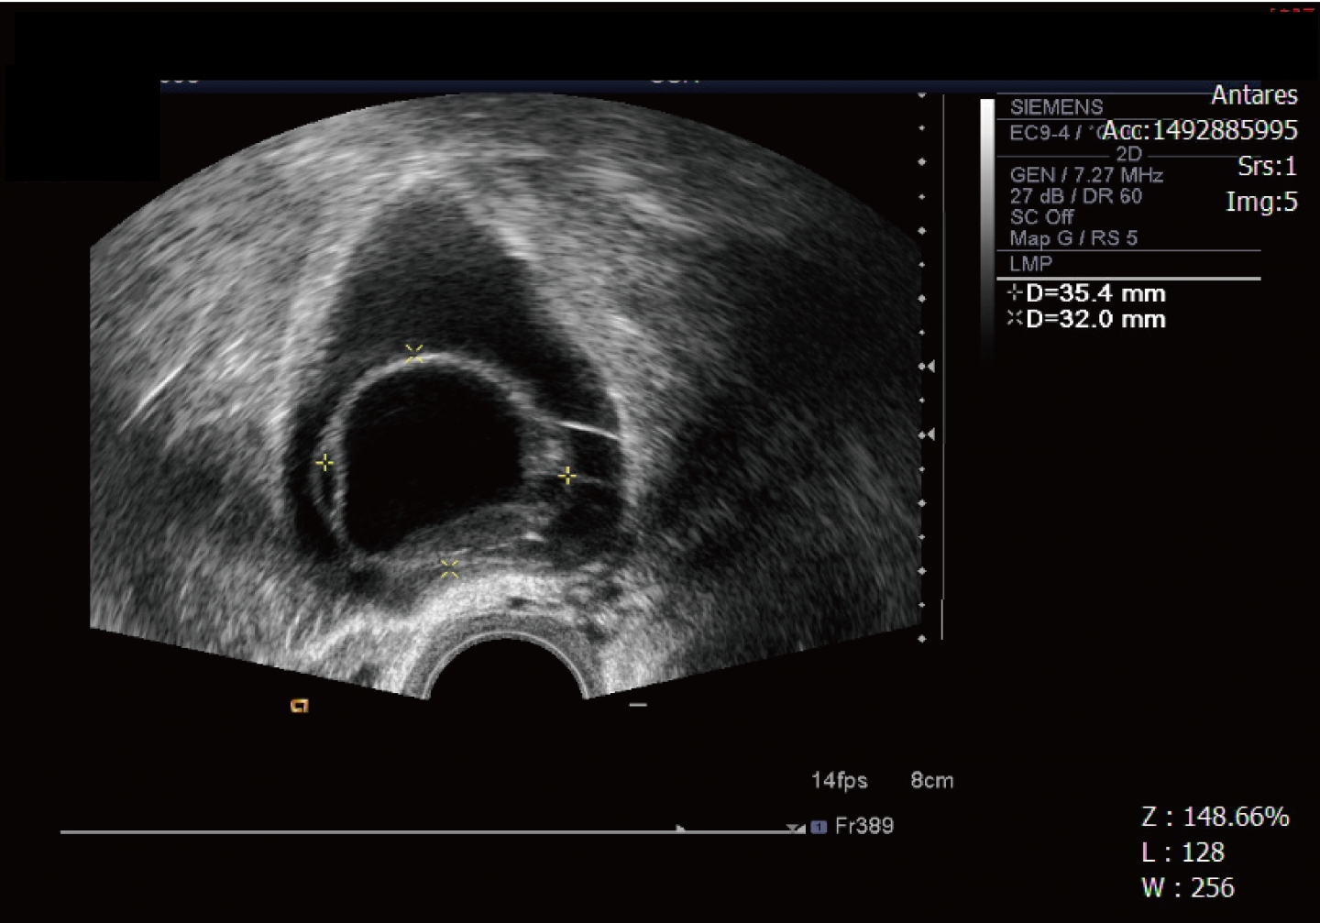Screen dimensions: 1320x923
Task: Click the upper focal zone arrow marker
Action: coord(929,367)
